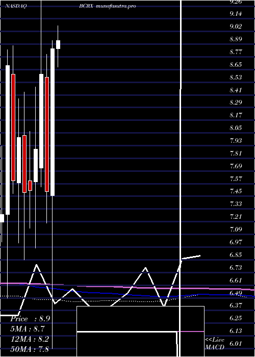Click the 6.25 price axis label
This screenshot has width=255, height=357.
tap(236, 318)
